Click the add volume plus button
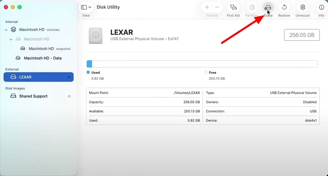328x176 pixels. pyautogui.click(x=207, y=7)
